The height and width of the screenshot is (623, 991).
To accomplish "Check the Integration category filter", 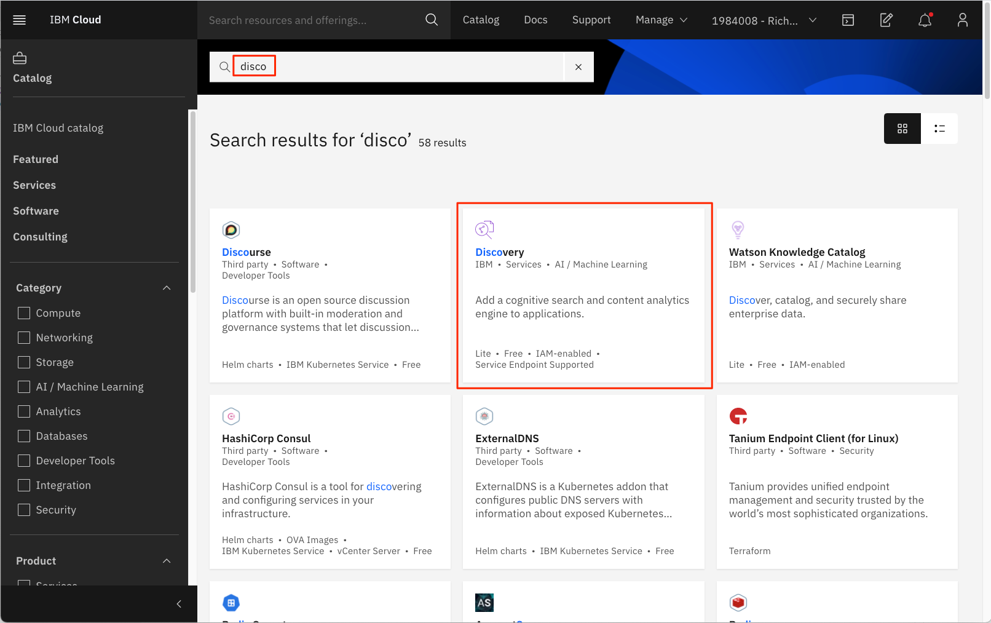I will [24, 485].
